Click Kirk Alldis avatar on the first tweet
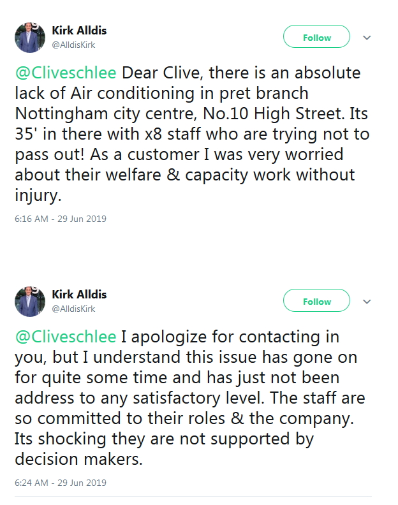 click(x=29, y=38)
